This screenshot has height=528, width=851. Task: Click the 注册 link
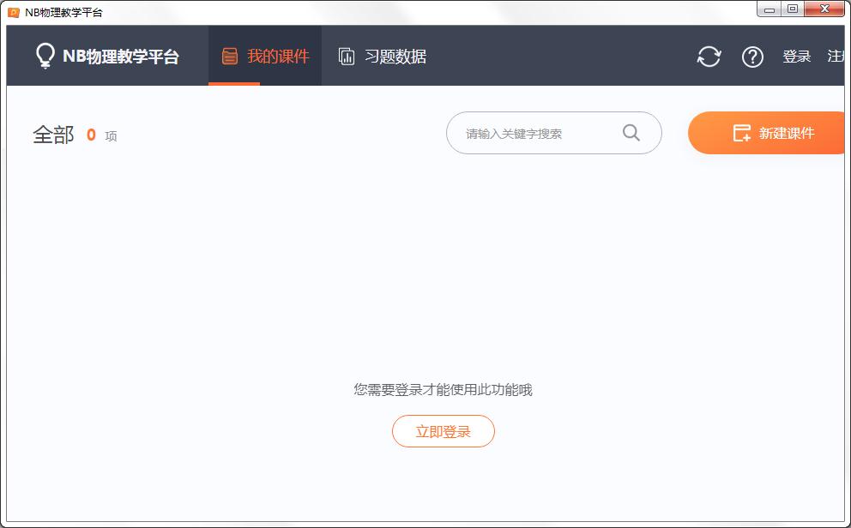tap(840, 56)
